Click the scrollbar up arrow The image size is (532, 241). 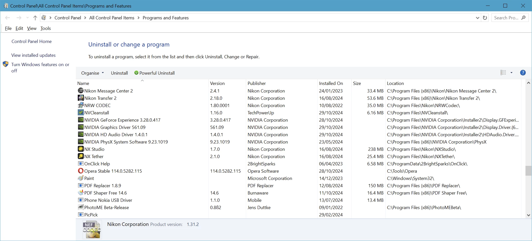pyautogui.click(x=528, y=83)
